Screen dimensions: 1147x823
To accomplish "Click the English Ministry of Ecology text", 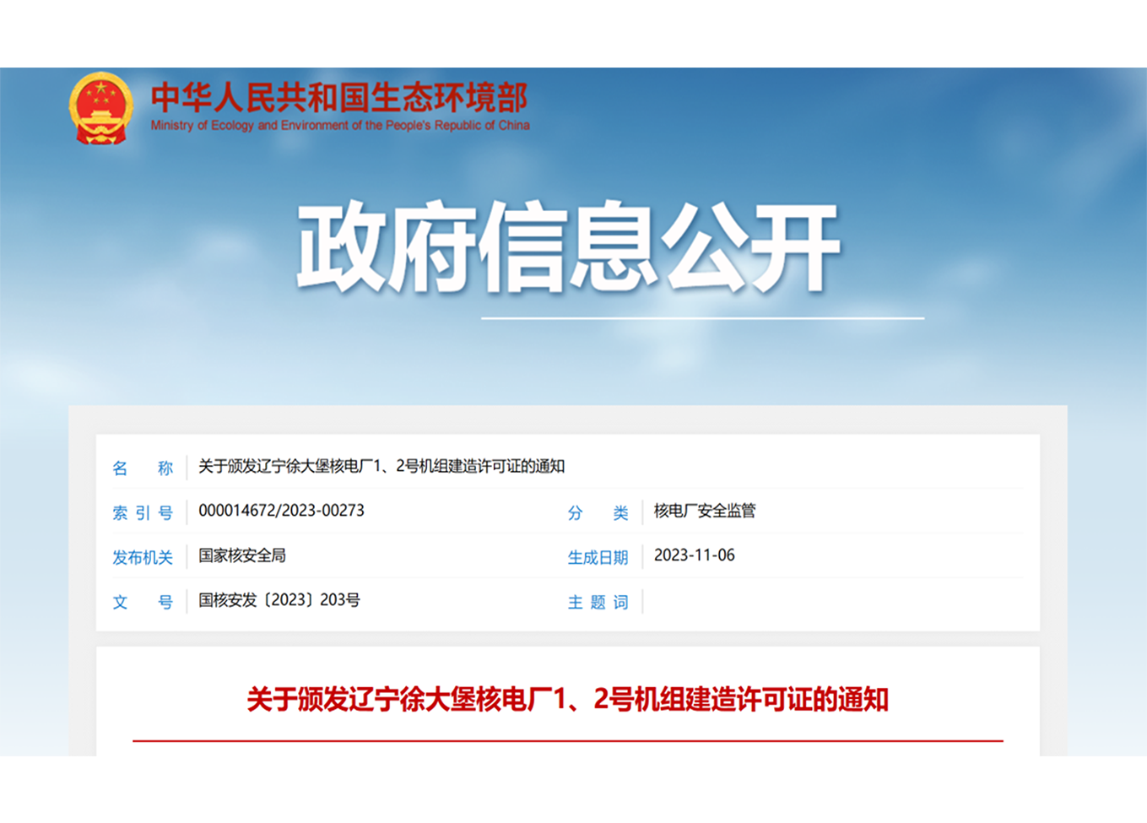I will [339, 126].
